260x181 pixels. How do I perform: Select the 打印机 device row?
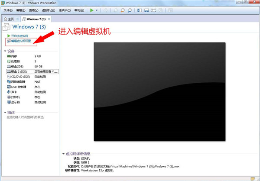(x=32, y=97)
